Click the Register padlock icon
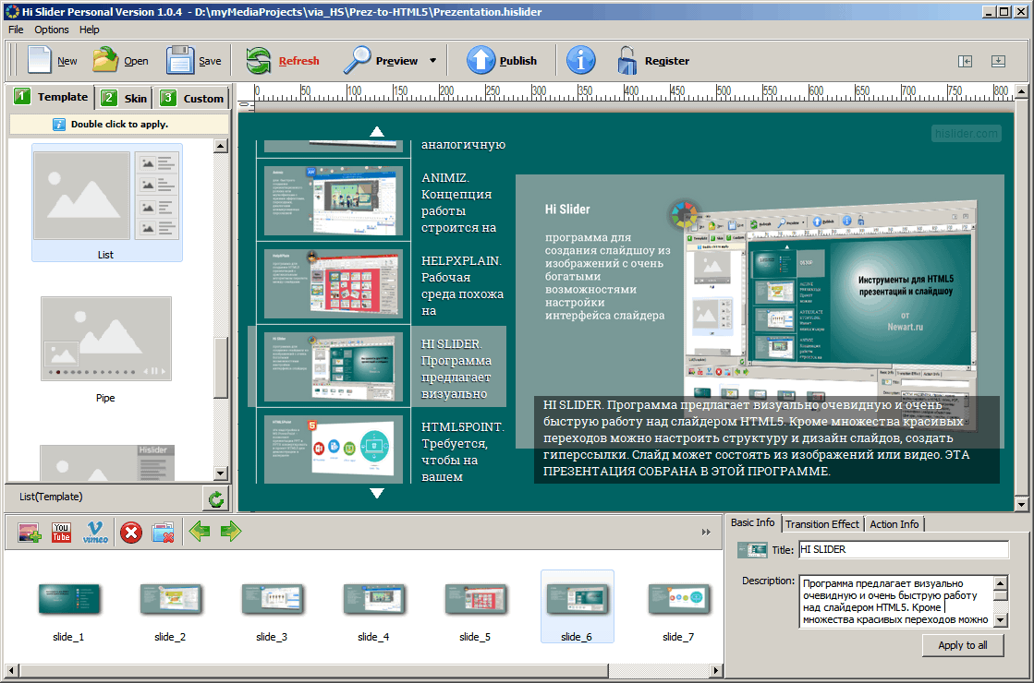Image resolution: width=1034 pixels, height=683 pixels. point(626,60)
